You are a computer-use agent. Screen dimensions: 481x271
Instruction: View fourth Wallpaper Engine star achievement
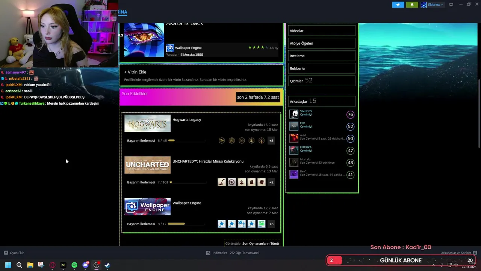point(252,224)
